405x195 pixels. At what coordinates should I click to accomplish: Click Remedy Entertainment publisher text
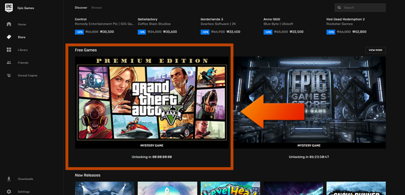pos(104,24)
